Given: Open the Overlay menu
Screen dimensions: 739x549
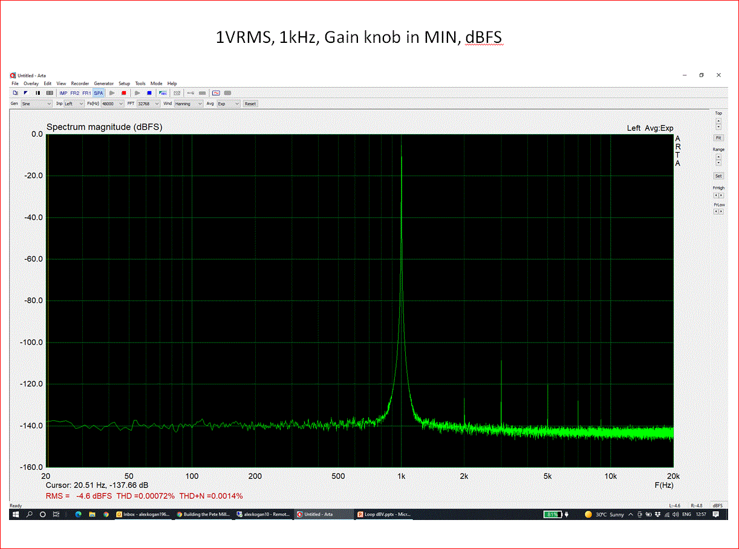Looking at the screenshot, I should (31, 83).
